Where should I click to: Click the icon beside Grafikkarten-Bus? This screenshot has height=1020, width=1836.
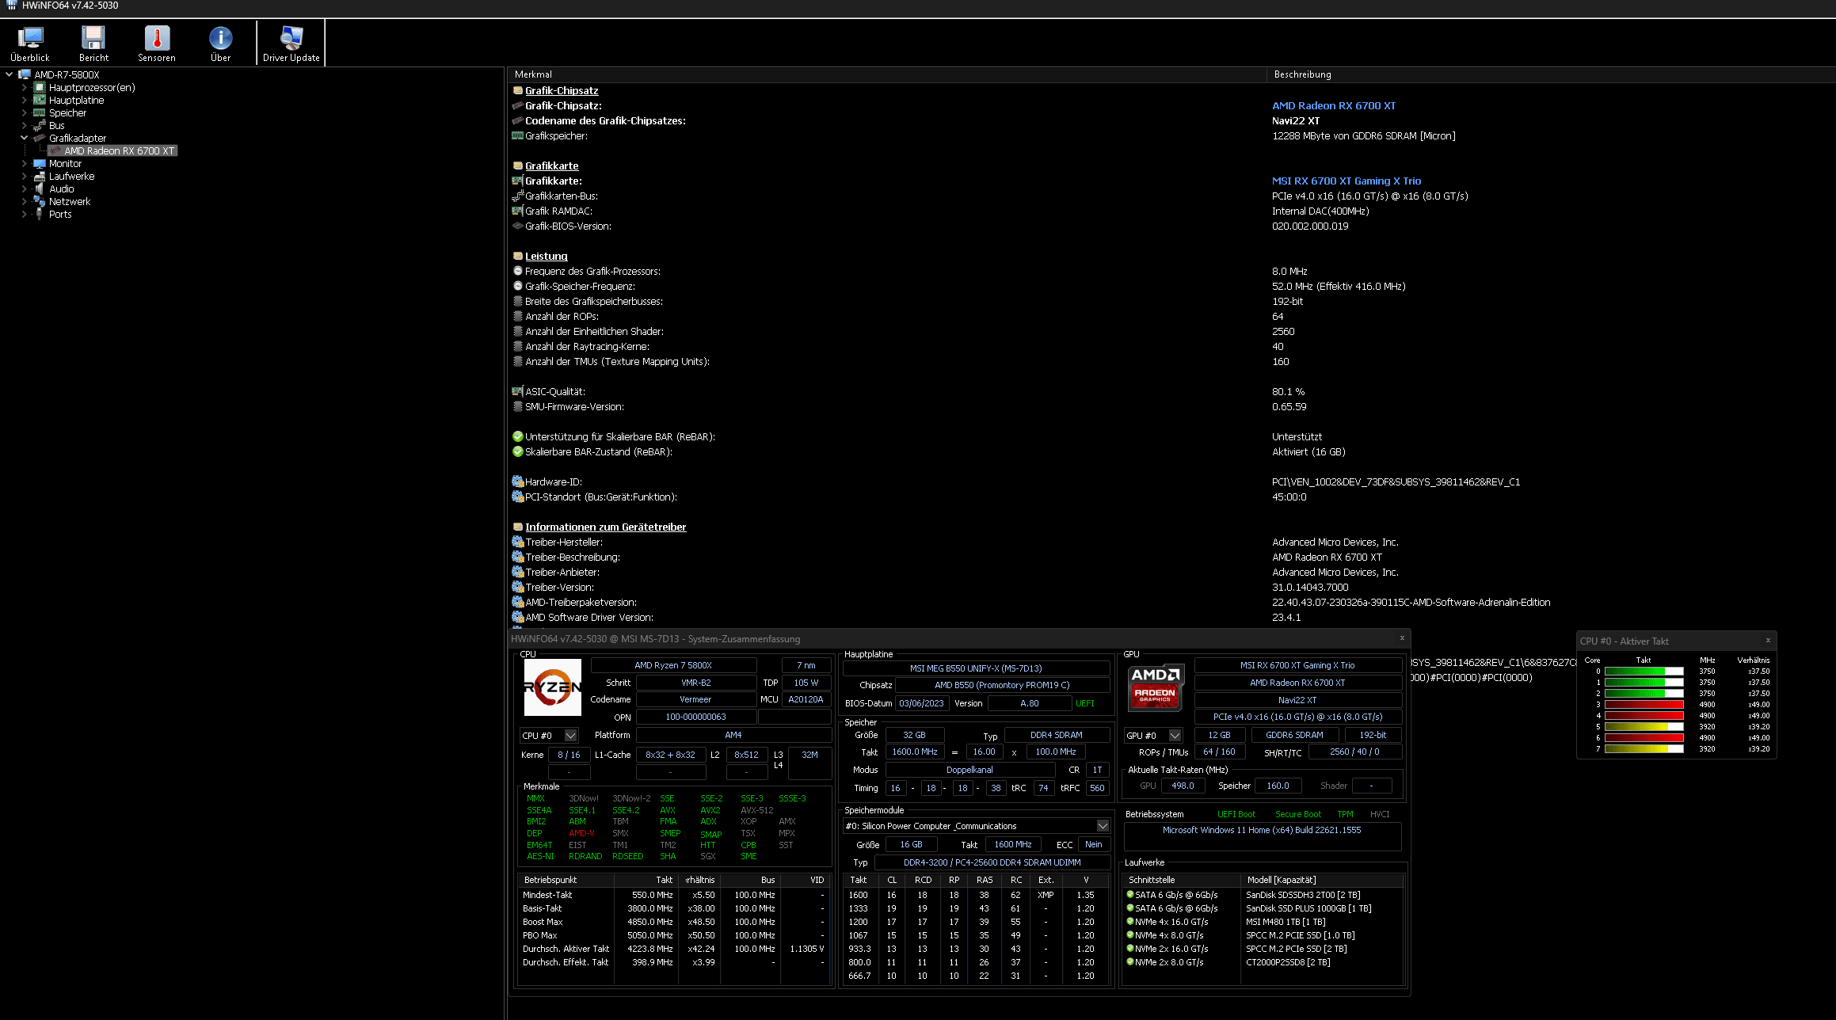click(518, 196)
